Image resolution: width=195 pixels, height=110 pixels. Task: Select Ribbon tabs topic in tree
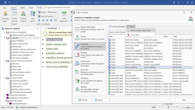16,67
